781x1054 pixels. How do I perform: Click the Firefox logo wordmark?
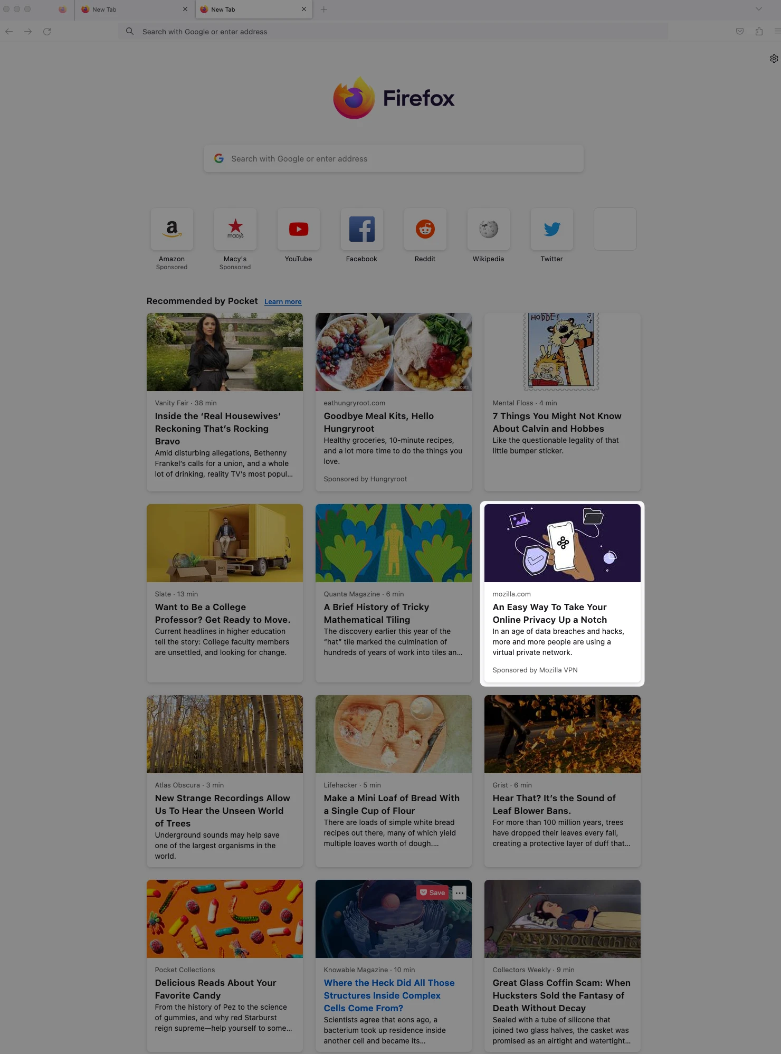click(x=394, y=98)
